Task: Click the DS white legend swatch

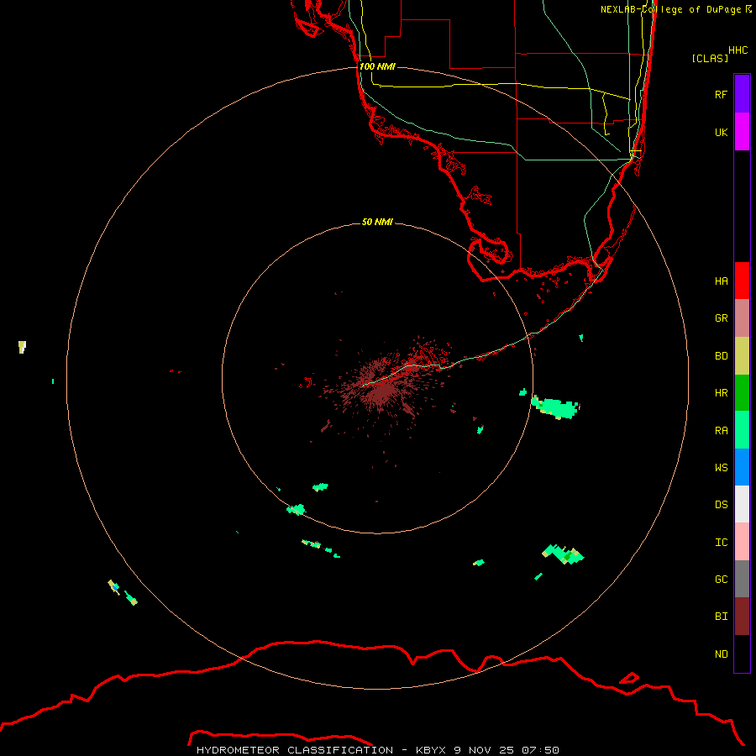Action: [742, 504]
